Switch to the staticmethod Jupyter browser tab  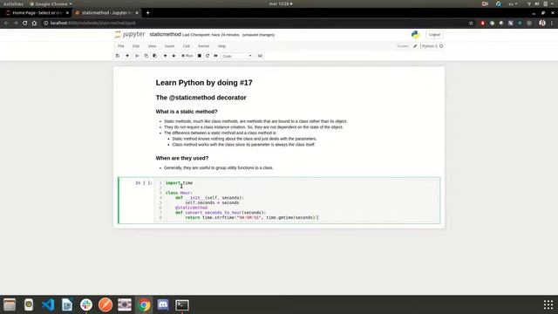click(x=106, y=13)
